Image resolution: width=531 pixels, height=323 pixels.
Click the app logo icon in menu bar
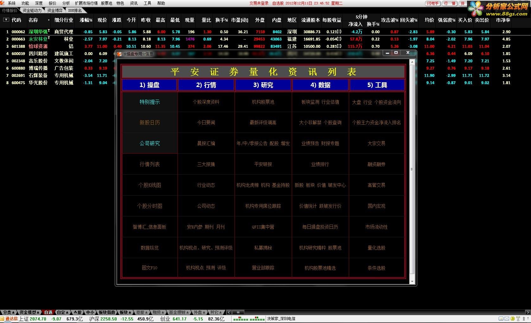point(2,3)
